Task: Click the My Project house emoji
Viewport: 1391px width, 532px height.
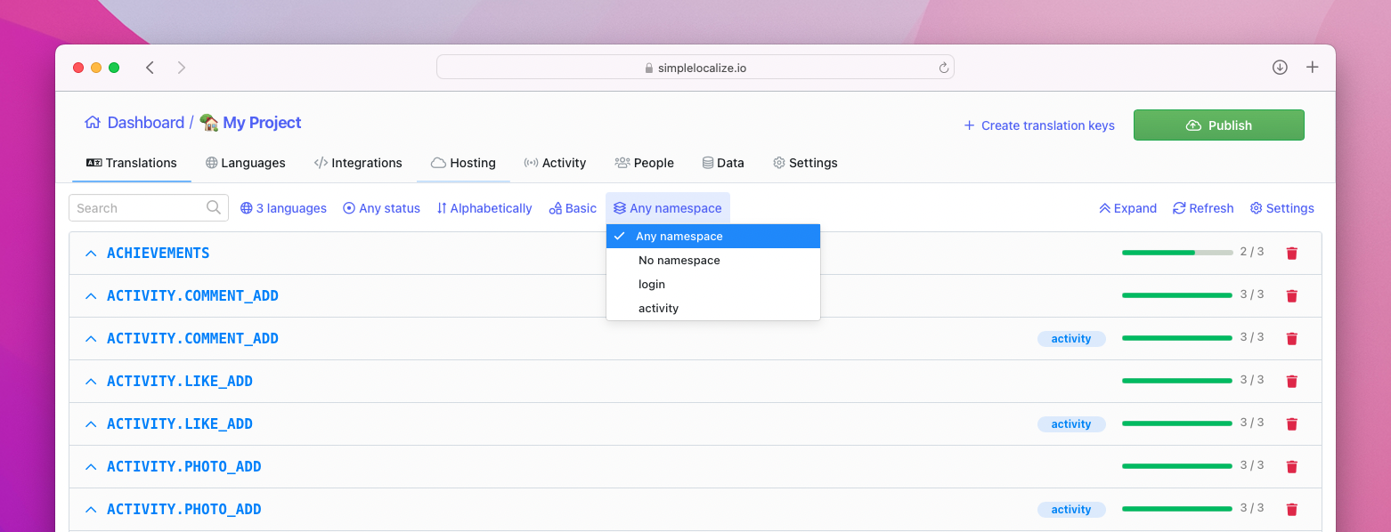Action: (x=209, y=123)
